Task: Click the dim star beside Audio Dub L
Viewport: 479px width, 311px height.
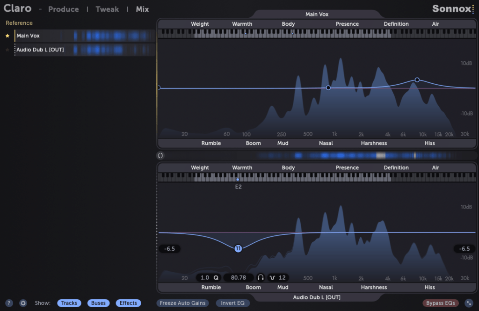Action: click(x=7, y=50)
